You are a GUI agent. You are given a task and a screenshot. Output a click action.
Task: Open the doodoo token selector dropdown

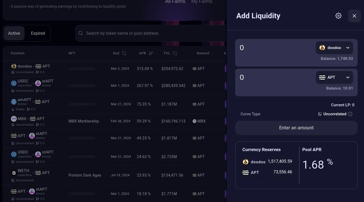coord(334,48)
